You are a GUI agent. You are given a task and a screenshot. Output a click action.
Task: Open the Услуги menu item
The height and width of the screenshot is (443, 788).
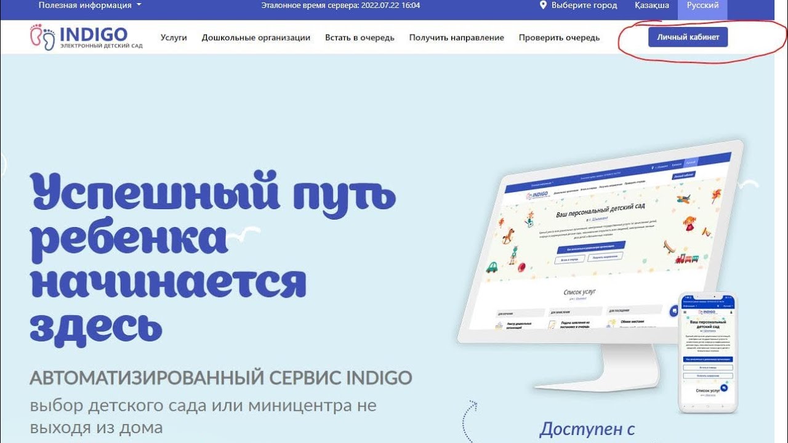point(174,38)
